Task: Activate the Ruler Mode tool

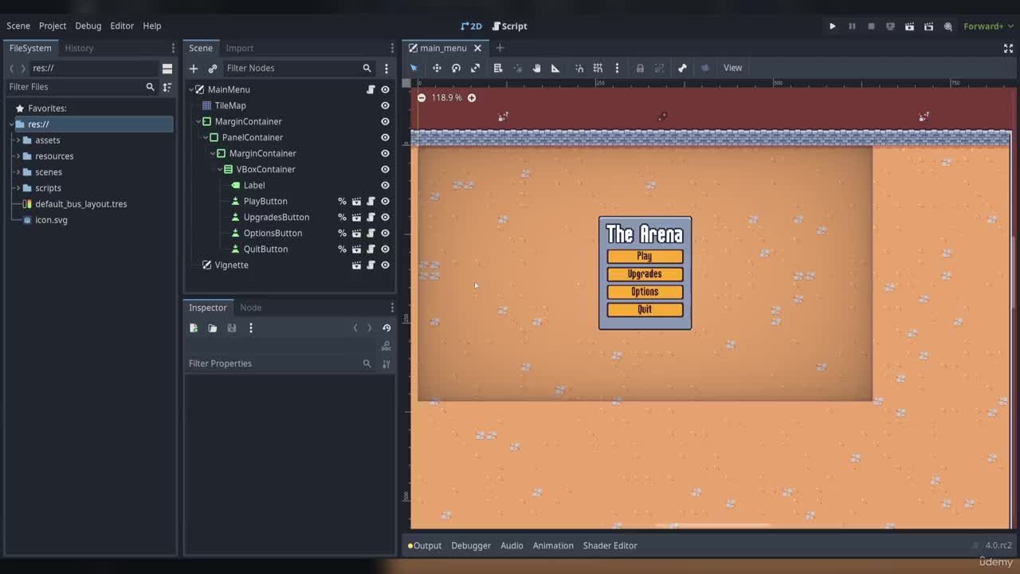Action: click(555, 68)
